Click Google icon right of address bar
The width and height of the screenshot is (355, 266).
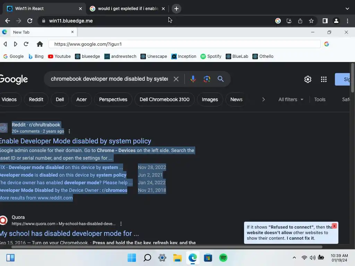326,44
